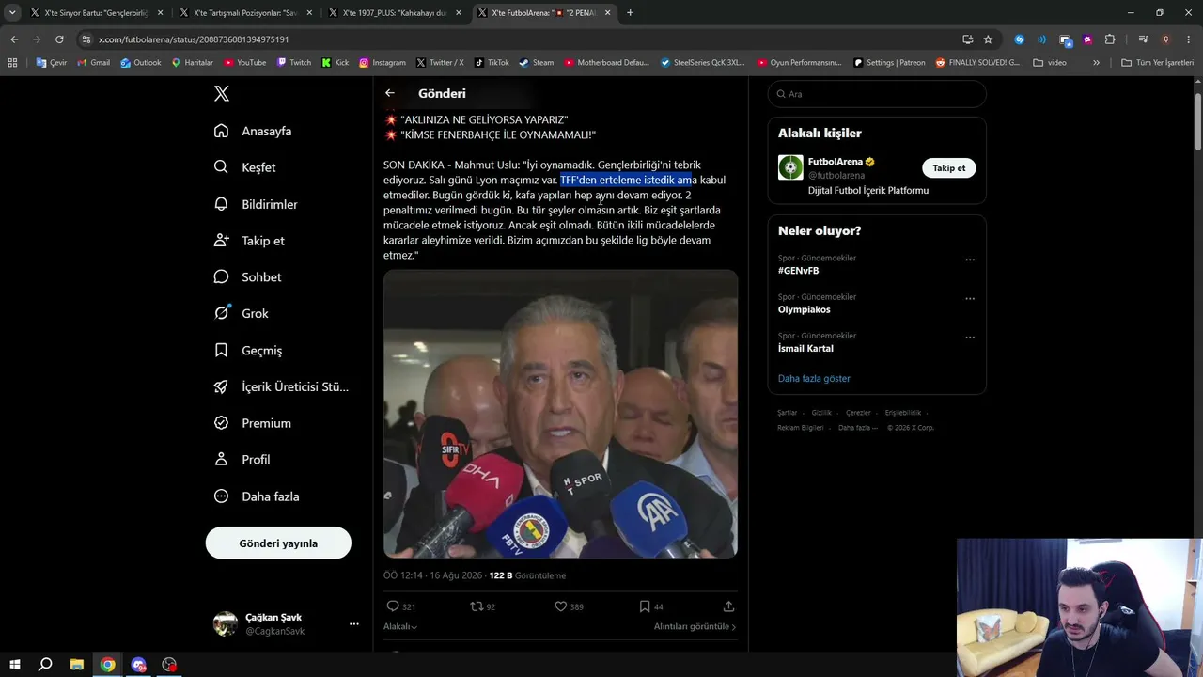Image resolution: width=1203 pixels, height=677 pixels.
Task: Switch to the Sinyor Bartu tab
Action: (96, 13)
